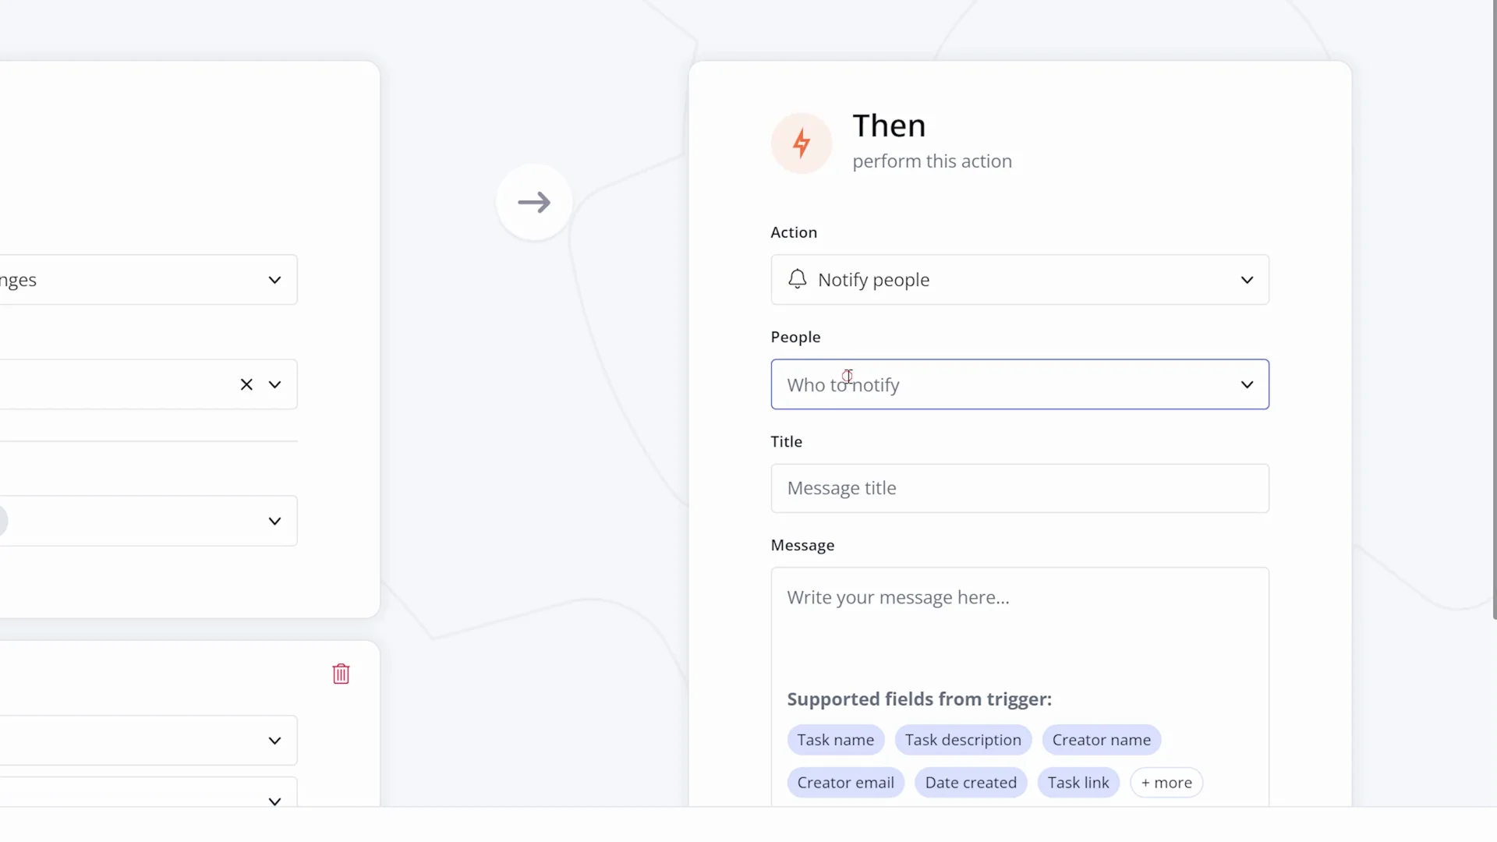Click the delete trash icon

click(340, 674)
